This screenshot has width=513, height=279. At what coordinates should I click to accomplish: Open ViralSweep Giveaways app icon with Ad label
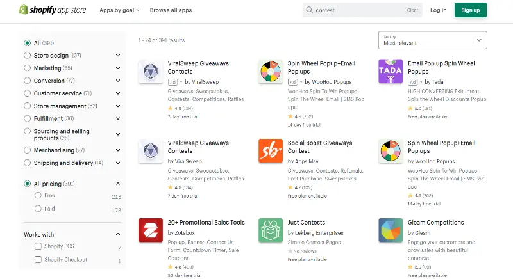coord(151,71)
